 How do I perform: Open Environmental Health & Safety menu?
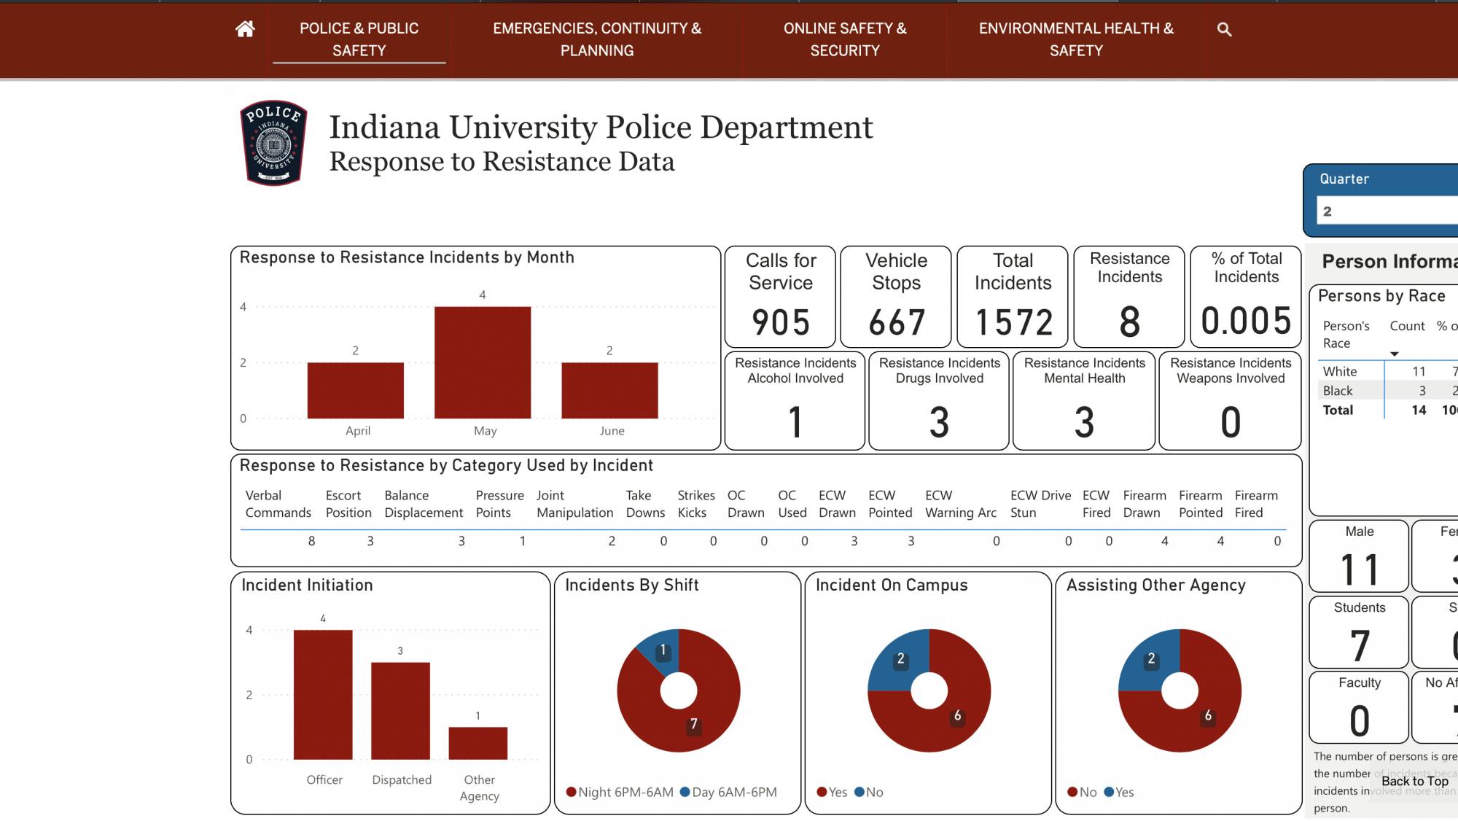coord(1075,39)
